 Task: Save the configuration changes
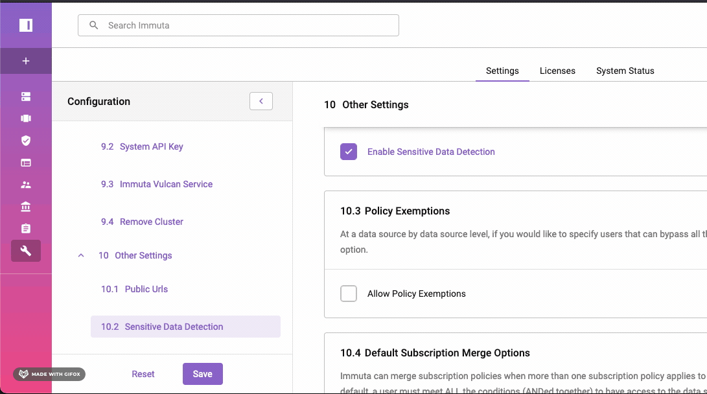(x=202, y=374)
